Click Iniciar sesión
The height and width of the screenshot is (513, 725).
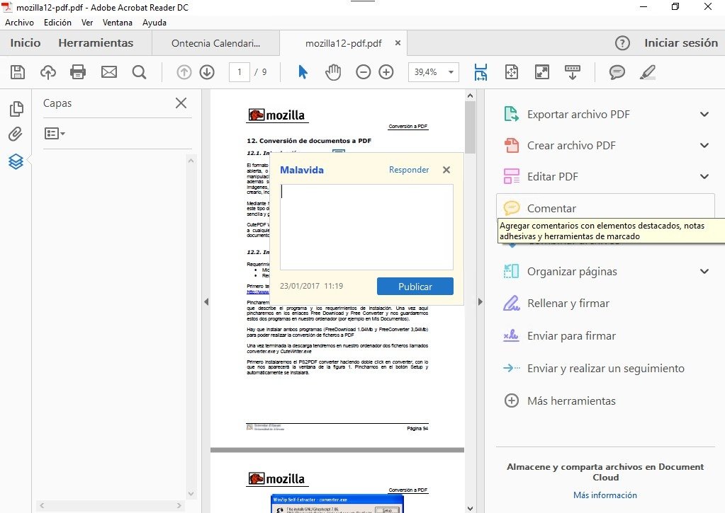(681, 43)
